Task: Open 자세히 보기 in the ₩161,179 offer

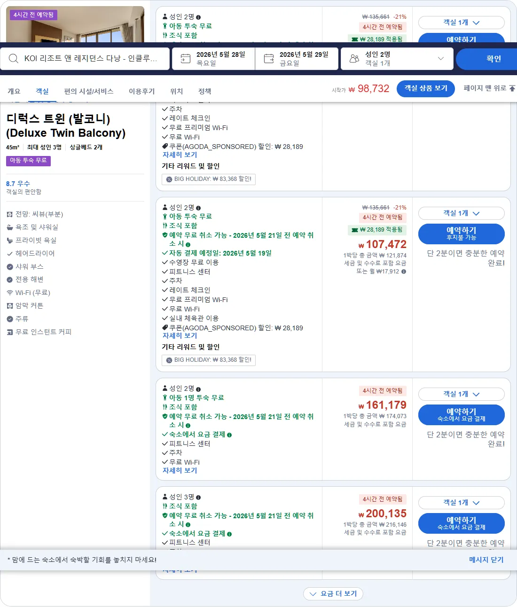Action: 180,471
